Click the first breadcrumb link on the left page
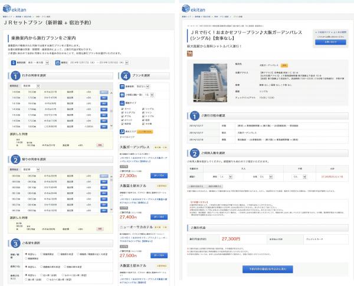 pyautogui.click(x=7, y=17)
